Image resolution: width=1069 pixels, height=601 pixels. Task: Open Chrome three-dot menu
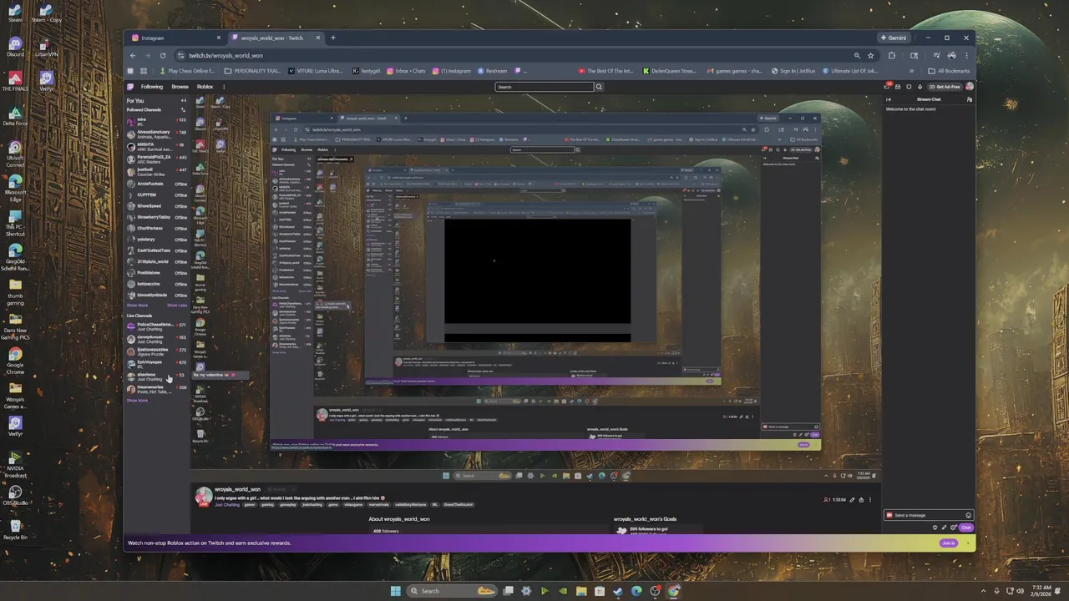[x=965, y=55]
